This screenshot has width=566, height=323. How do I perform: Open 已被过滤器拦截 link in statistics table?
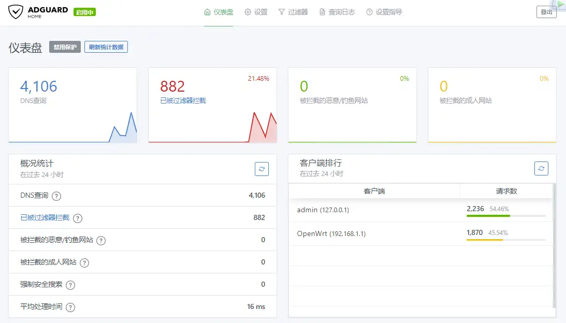click(x=45, y=217)
